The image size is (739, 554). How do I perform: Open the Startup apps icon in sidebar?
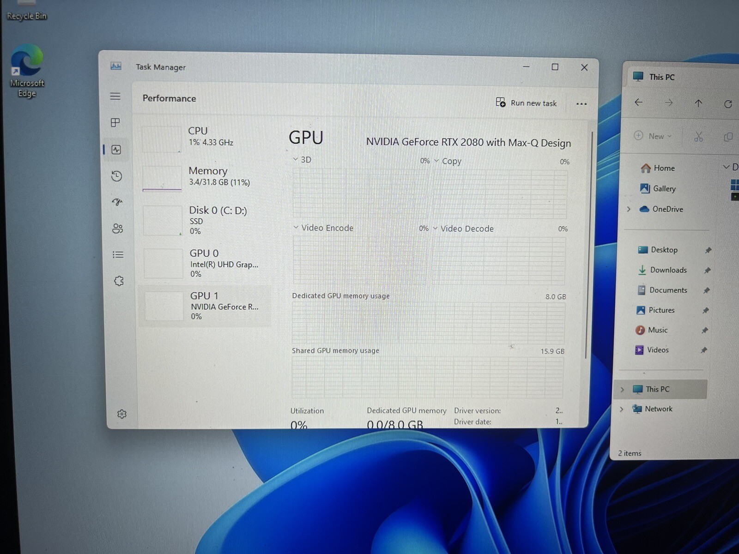117,202
